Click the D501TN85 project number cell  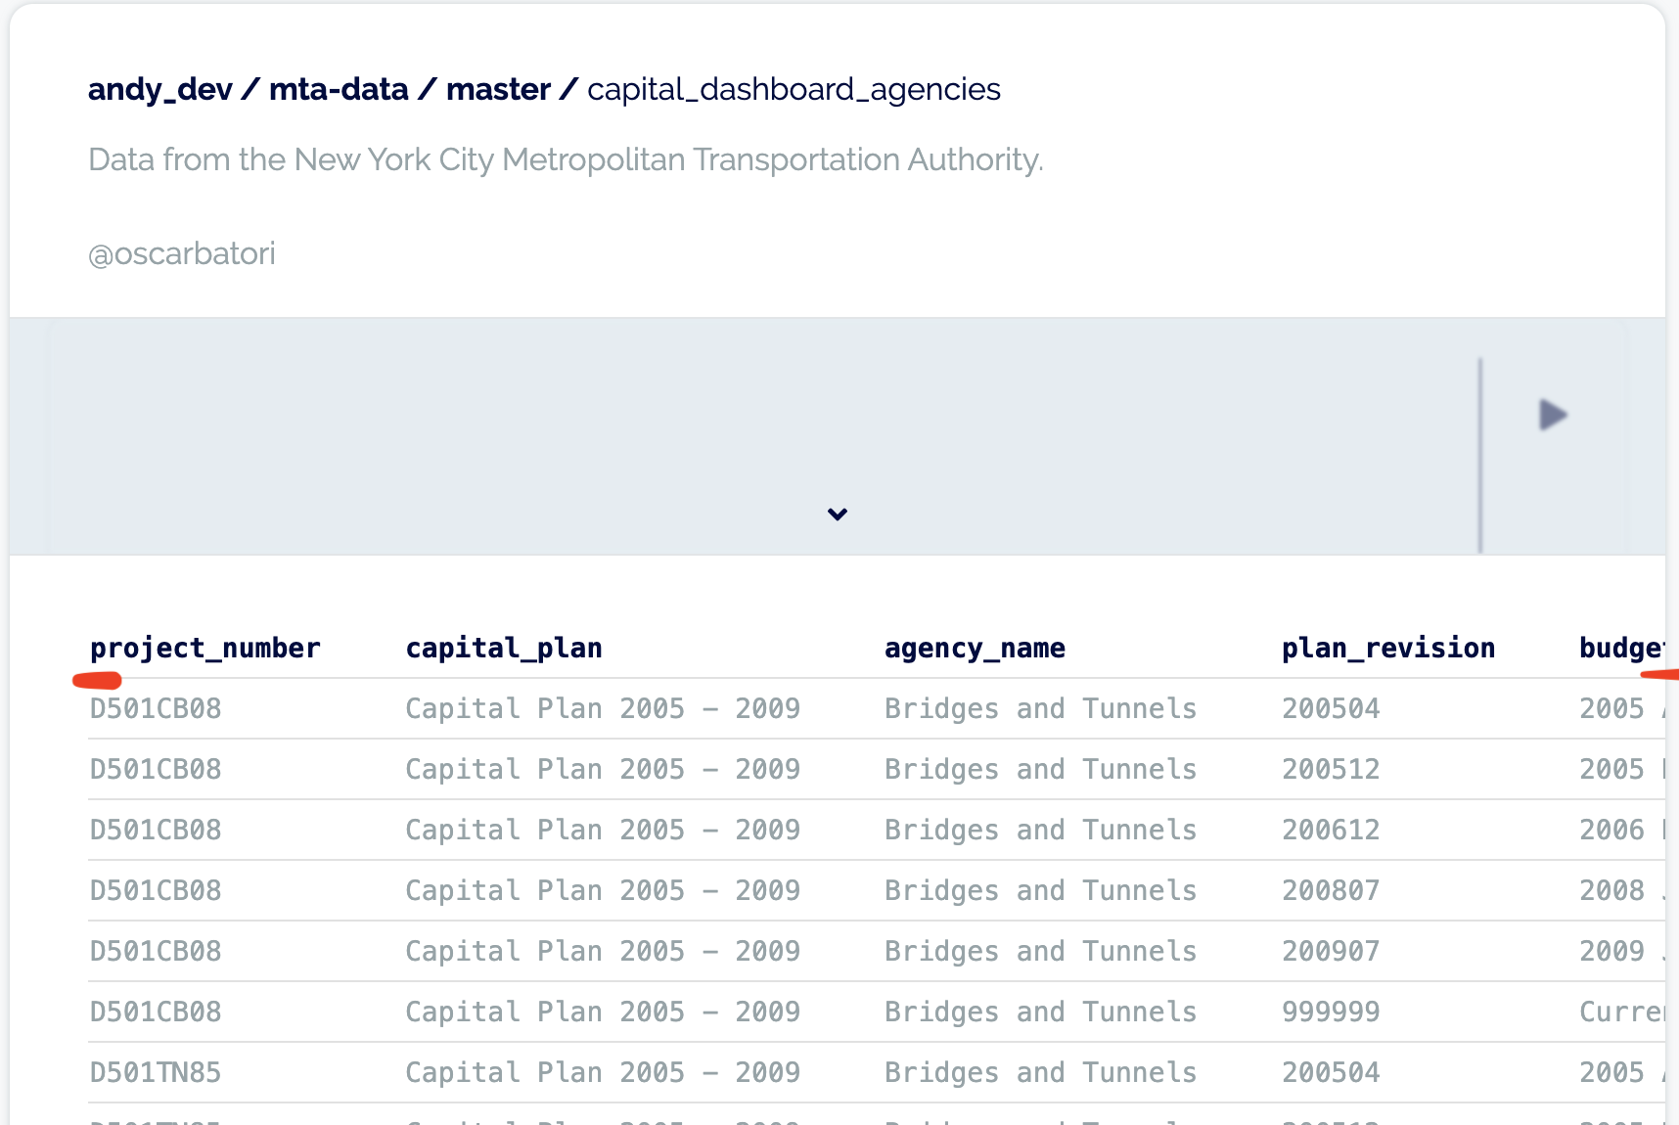point(156,1072)
